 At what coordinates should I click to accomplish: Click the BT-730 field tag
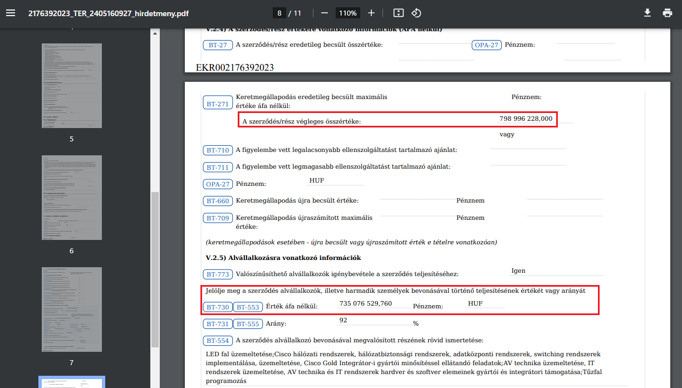pos(218,307)
